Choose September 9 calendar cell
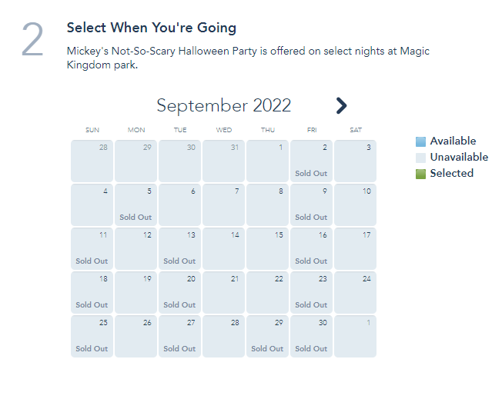This screenshot has width=502, height=399. click(x=311, y=204)
